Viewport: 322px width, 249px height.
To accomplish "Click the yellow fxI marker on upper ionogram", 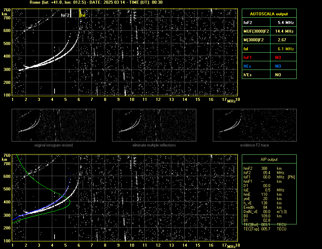I will pos(80,13).
